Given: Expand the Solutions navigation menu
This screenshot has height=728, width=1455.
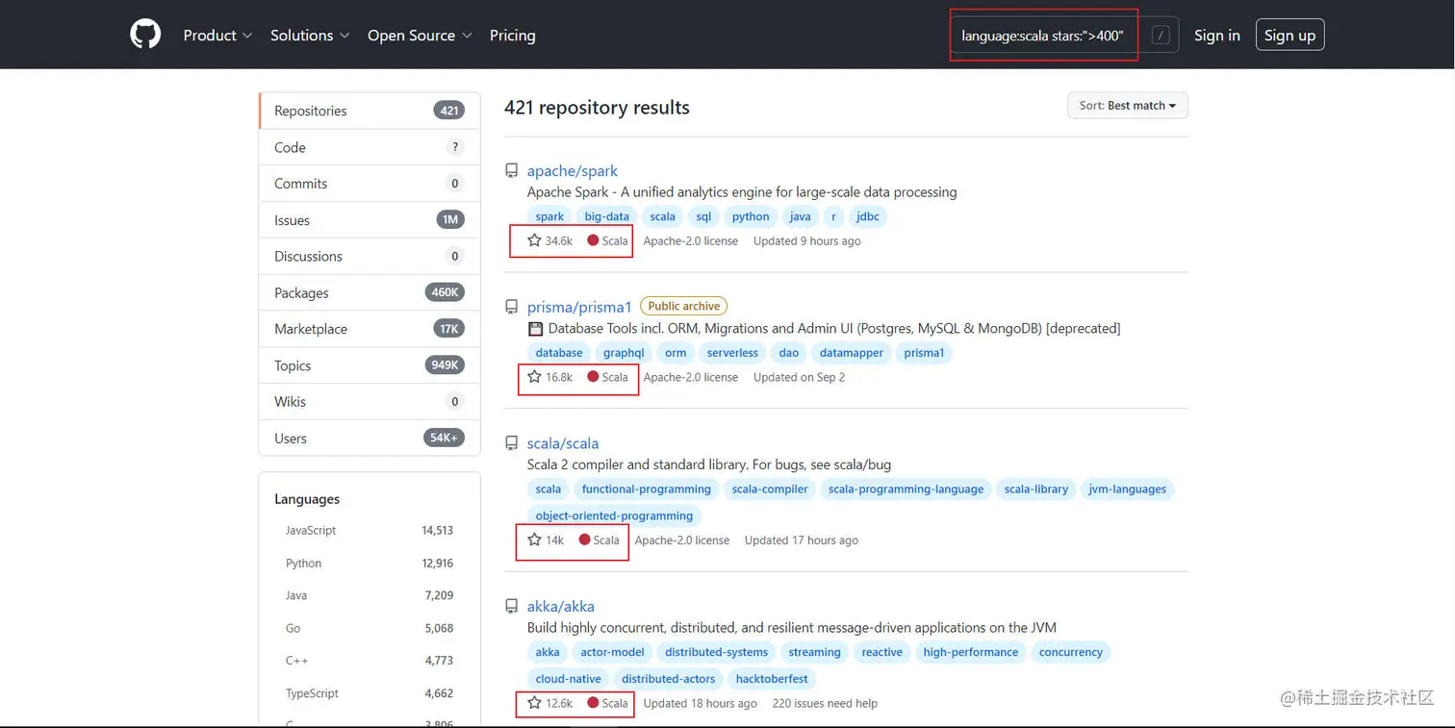Looking at the screenshot, I should tap(309, 36).
